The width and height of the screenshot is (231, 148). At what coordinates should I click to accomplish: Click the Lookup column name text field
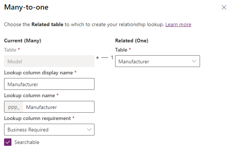pyautogui.click(x=58, y=107)
